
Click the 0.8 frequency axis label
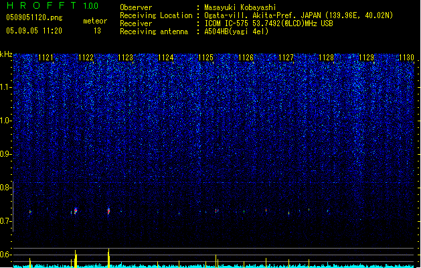[x=5, y=188]
